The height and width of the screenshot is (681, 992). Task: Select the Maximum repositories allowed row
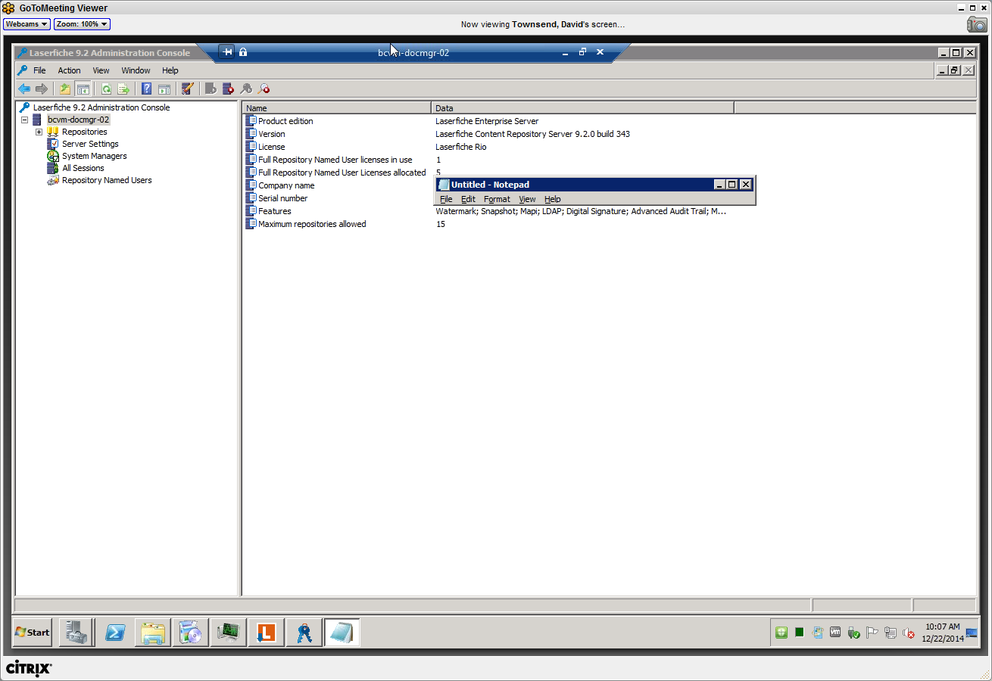click(x=312, y=224)
